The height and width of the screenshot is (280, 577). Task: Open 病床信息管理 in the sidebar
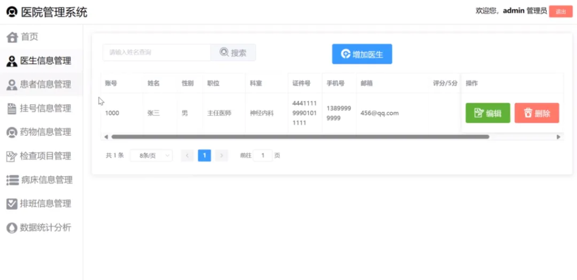pos(42,180)
